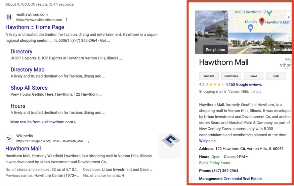Click the green Open status text

tap(216, 156)
